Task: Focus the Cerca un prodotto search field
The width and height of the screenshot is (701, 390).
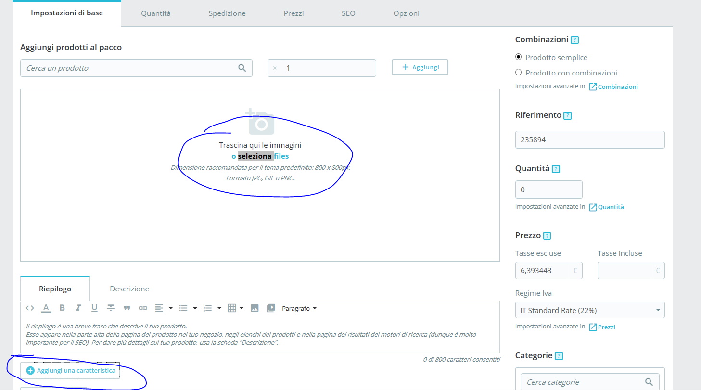Action: tap(136, 68)
